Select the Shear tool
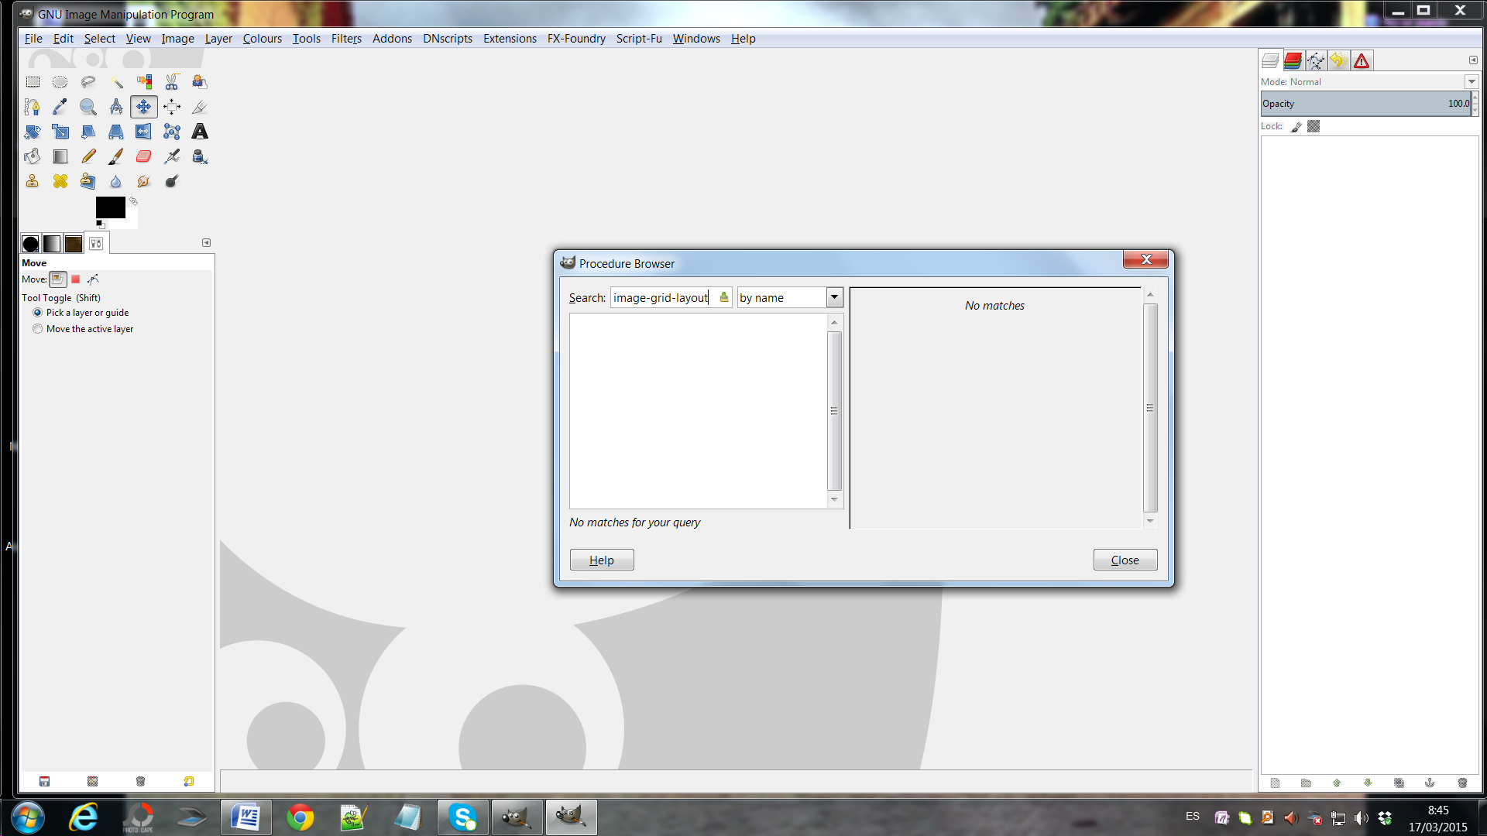The width and height of the screenshot is (1487, 836). [x=88, y=132]
